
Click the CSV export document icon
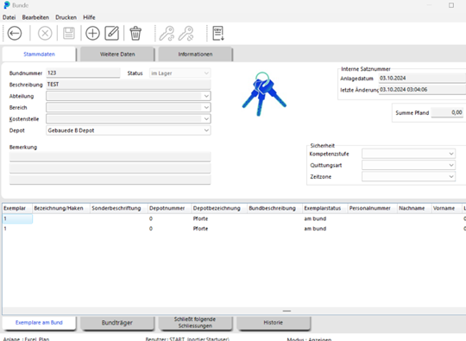218,33
